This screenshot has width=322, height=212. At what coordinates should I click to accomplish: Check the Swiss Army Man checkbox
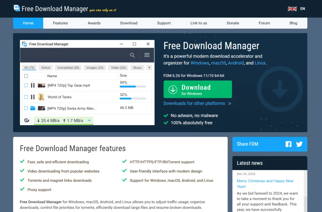[26, 108]
